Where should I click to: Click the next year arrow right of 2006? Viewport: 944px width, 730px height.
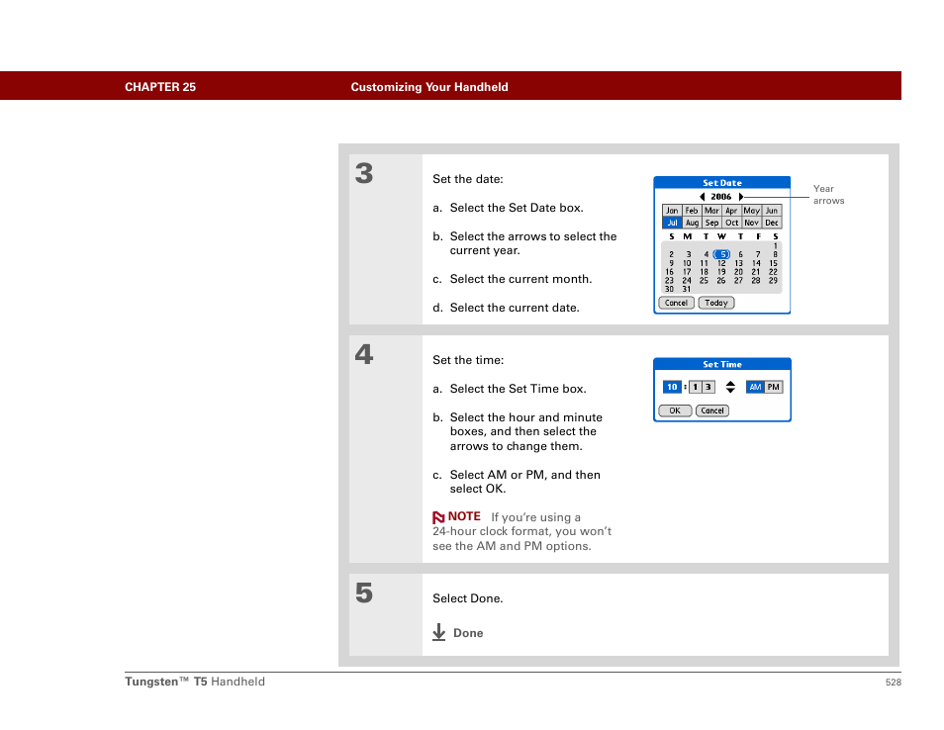[741, 197]
